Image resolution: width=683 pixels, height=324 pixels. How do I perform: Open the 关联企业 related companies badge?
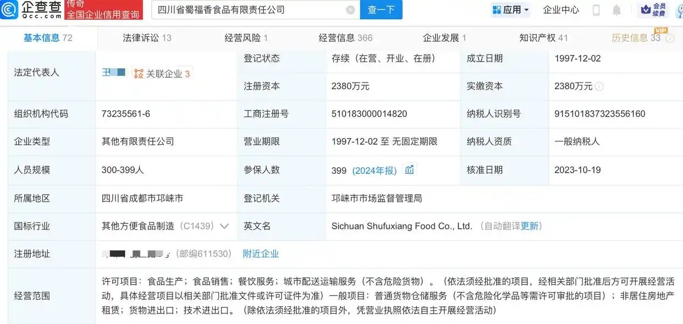[162, 74]
